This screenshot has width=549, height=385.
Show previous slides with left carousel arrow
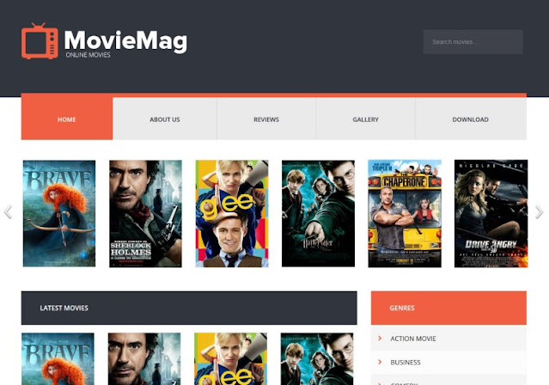click(8, 212)
